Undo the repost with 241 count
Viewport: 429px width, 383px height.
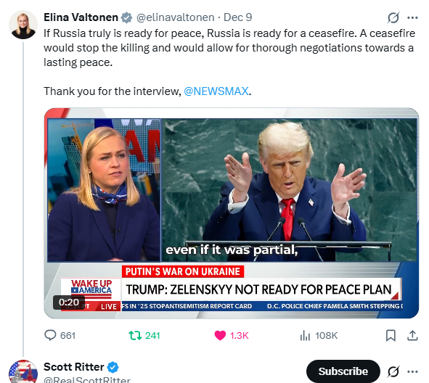(x=144, y=335)
